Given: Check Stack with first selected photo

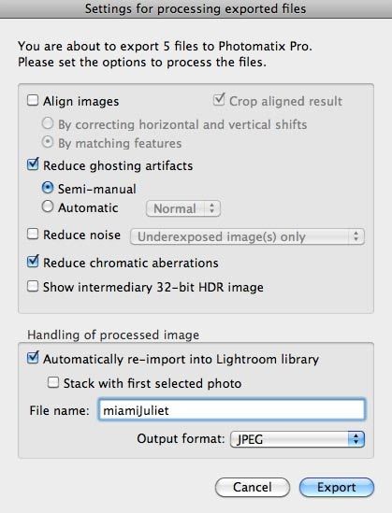Looking at the screenshot, I should 53,382.
